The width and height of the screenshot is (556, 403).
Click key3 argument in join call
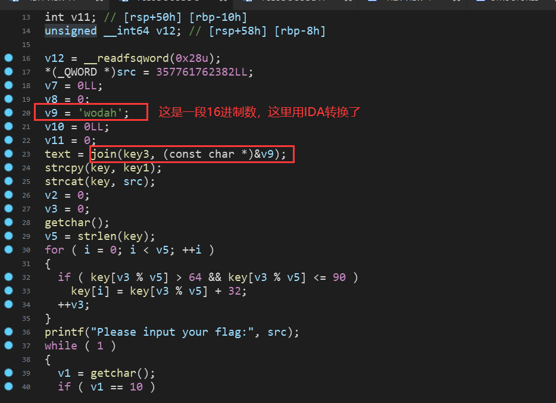pos(136,154)
